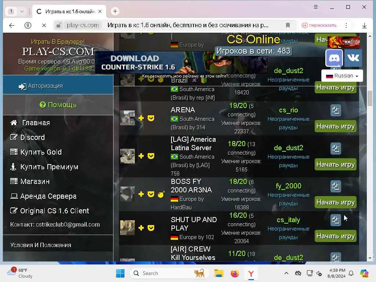Open Firefox from taskbar
Image resolution: width=376 pixels, height=282 pixels.
point(235,273)
